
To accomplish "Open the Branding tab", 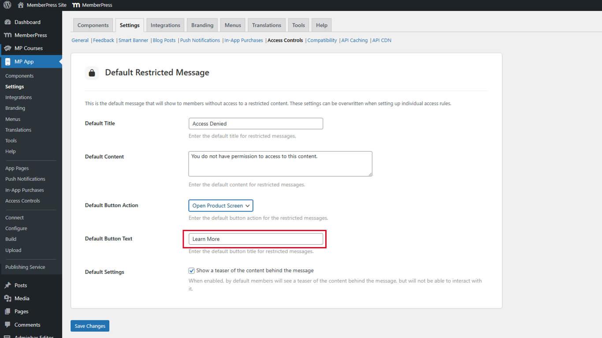I will (x=202, y=25).
